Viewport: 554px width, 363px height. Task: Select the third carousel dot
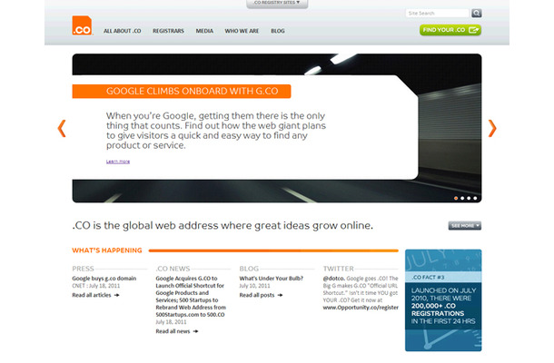tap(469, 198)
